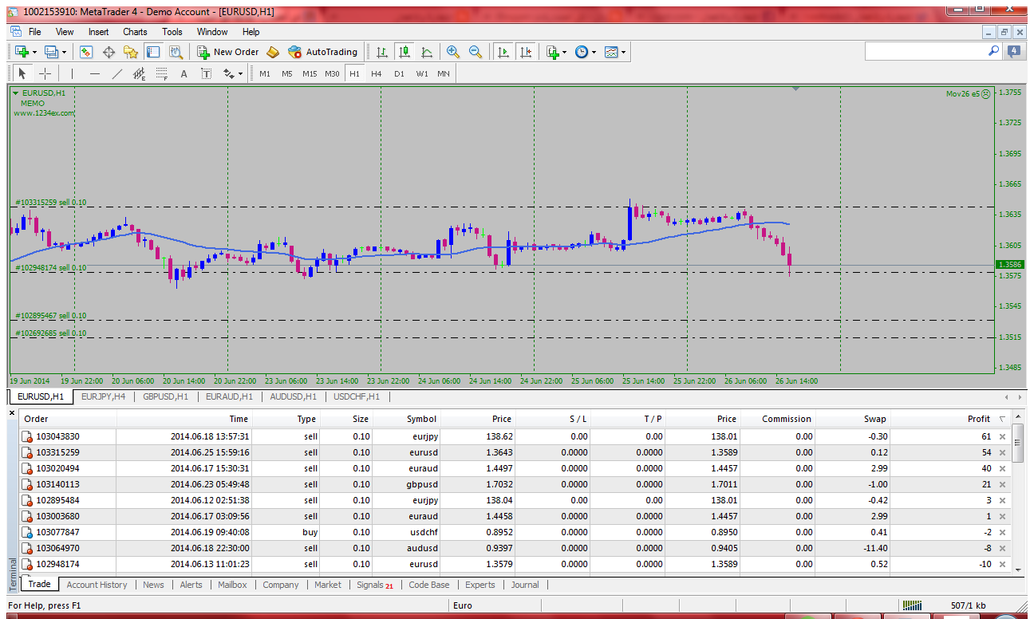Click the New Order button
1034x619 pixels.
[x=228, y=52]
